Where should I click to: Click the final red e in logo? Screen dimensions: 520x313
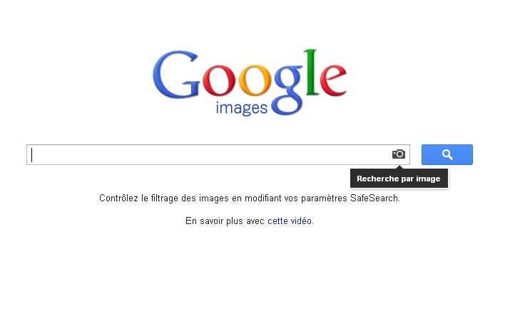pos(333,80)
